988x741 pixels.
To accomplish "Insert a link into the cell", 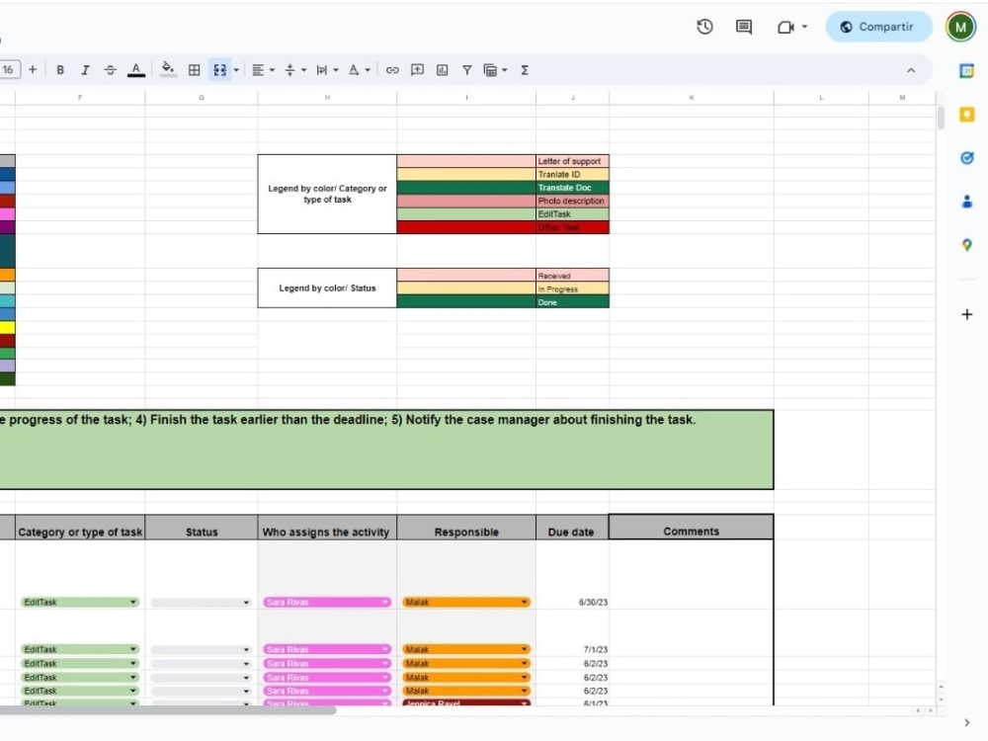I will pyautogui.click(x=392, y=69).
